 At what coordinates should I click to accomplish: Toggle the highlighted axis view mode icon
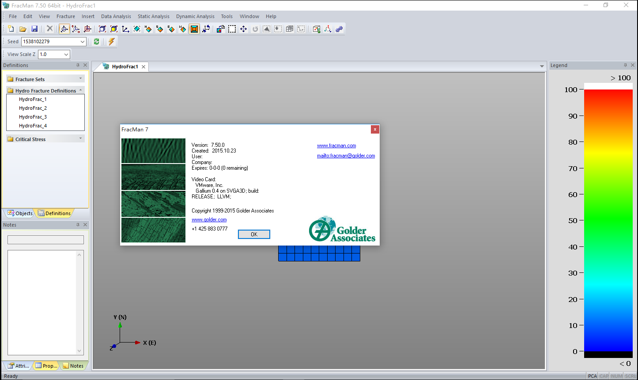(x=64, y=29)
